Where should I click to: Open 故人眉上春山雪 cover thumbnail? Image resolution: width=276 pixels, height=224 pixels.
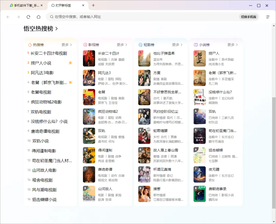tap(144, 155)
